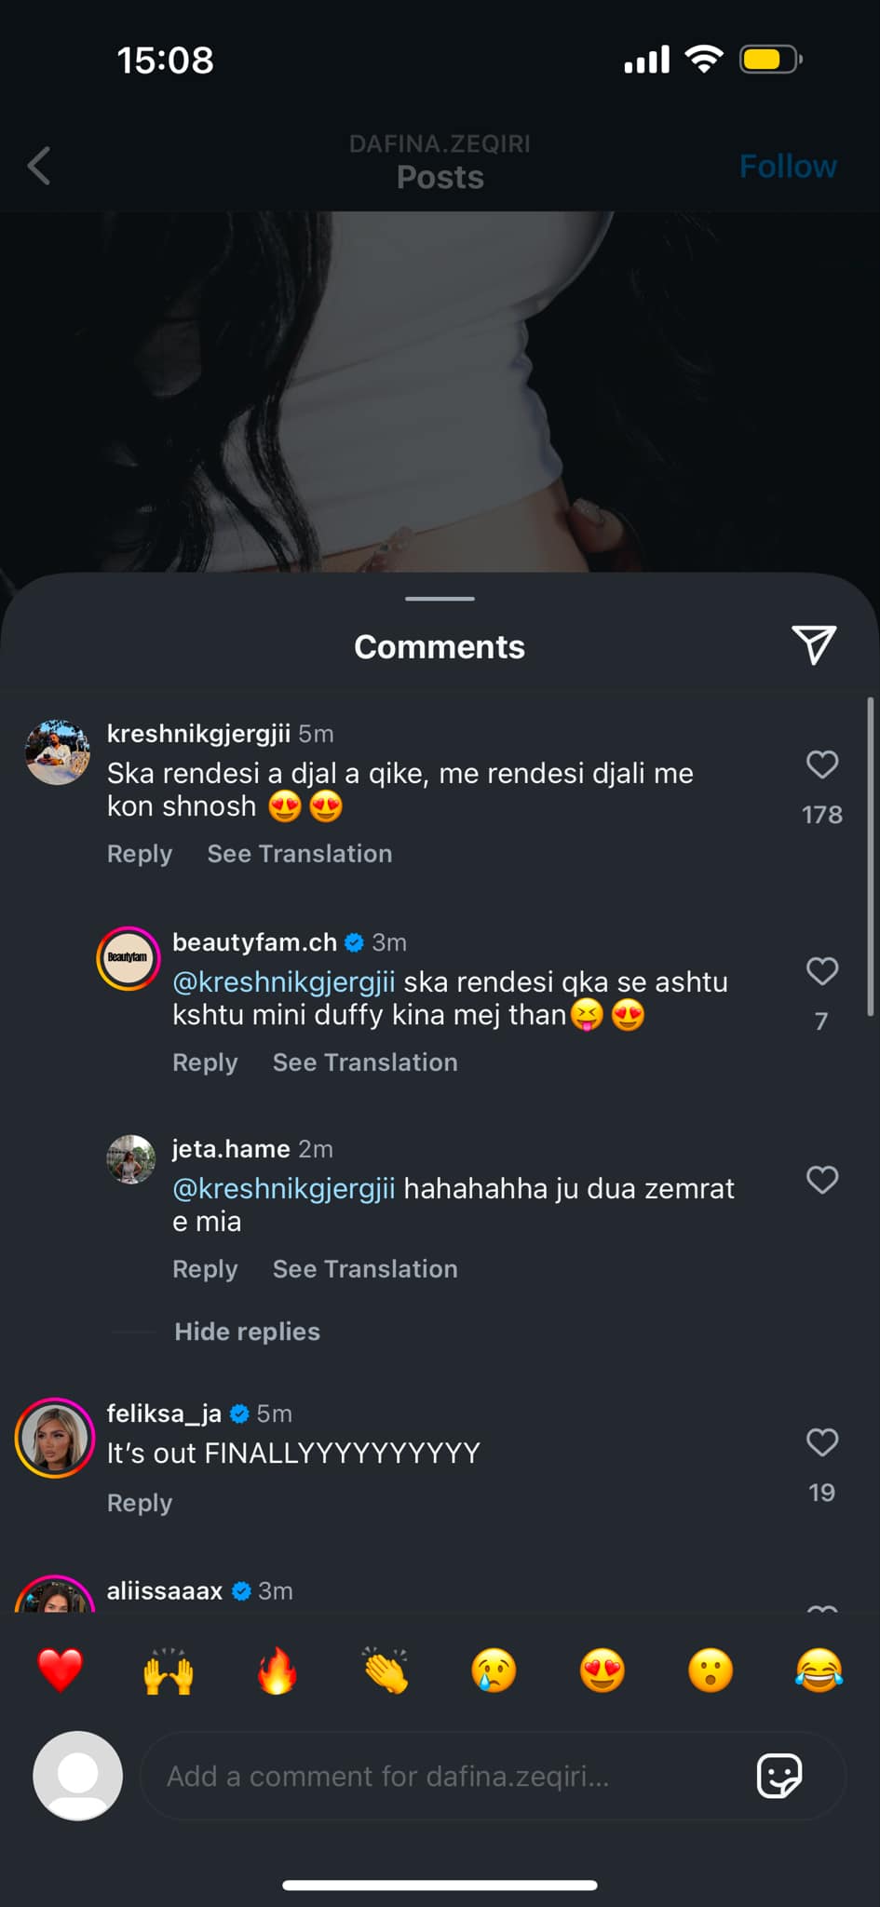880x1907 pixels.
Task: Follow dafina.zeqiri's account
Action: (787, 167)
